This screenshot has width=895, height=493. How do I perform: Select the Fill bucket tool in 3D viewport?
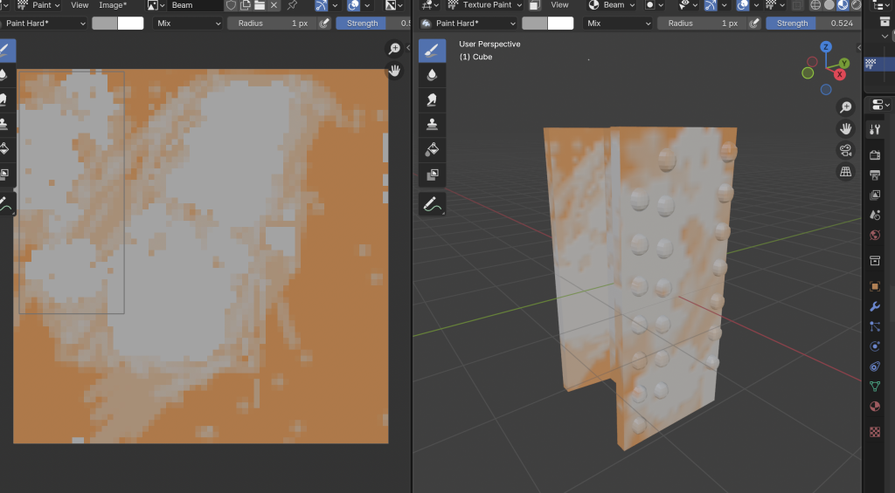pos(432,149)
